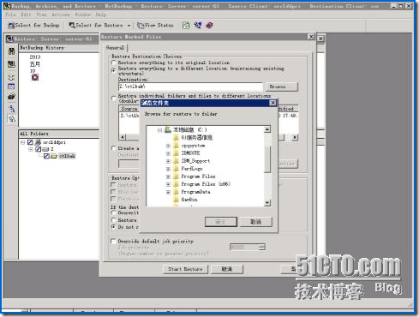Click the red backup image icon in history
Screen dimensions: 419x317
[x=35, y=77]
